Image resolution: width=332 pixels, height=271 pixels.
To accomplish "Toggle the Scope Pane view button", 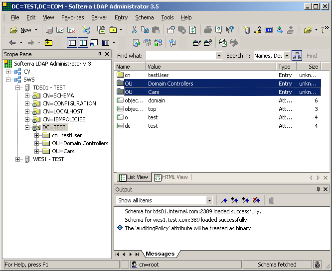I will tap(72, 43).
